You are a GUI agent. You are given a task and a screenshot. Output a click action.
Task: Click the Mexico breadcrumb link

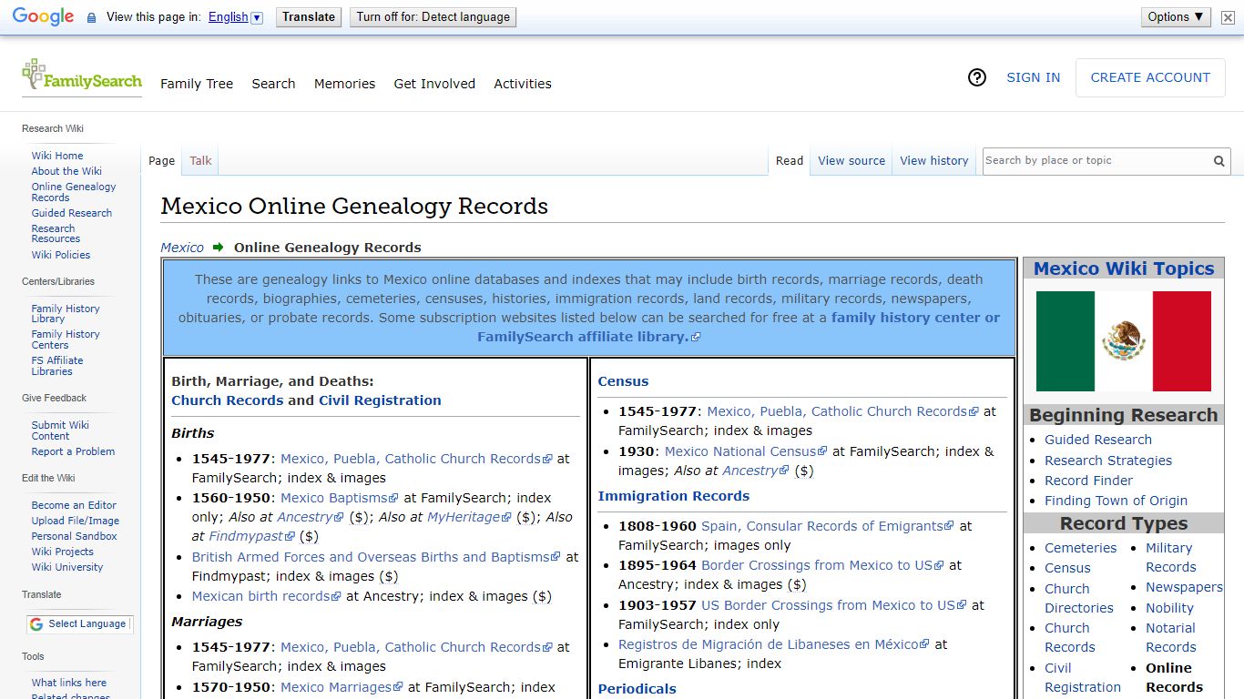point(182,248)
